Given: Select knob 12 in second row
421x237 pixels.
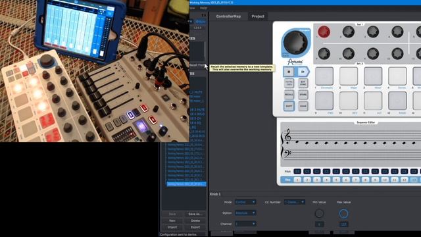Looking at the screenshot, I should click(x=397, y=53).
